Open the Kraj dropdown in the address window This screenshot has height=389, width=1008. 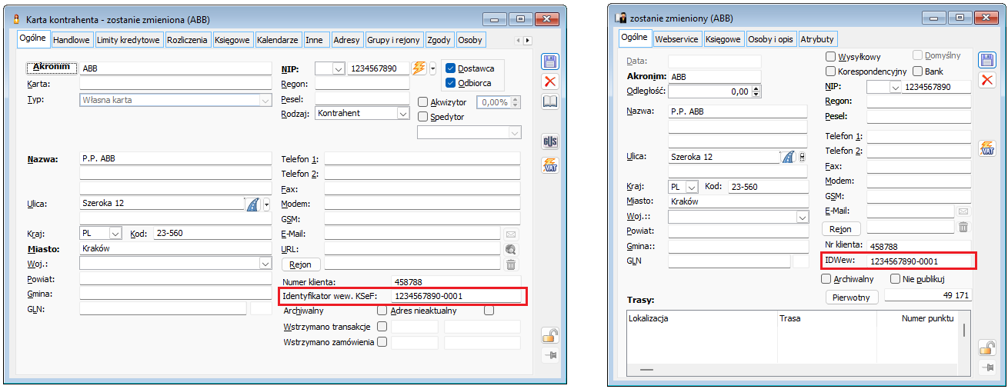pos(691,186)
